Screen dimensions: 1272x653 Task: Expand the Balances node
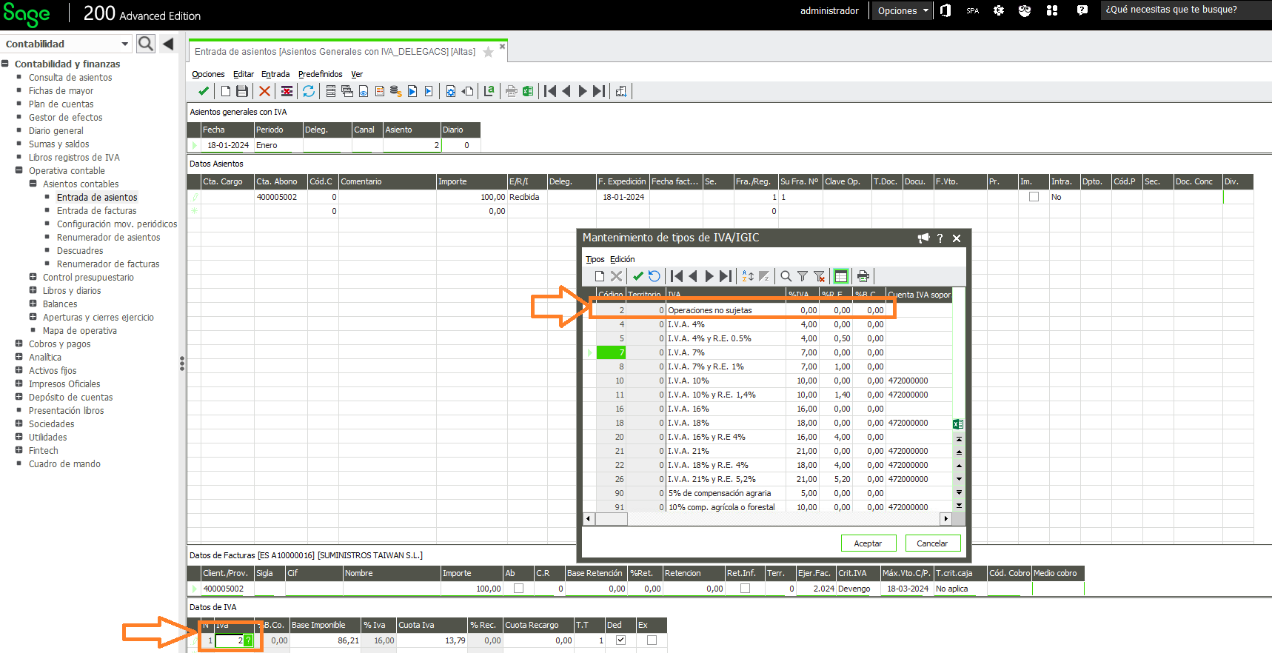point(33,304)
